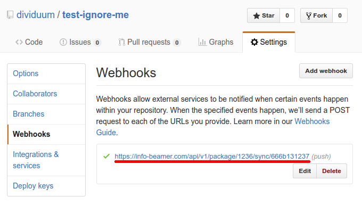Open the Settings tab
Viewport: 362px width, 205px height.
269,42
